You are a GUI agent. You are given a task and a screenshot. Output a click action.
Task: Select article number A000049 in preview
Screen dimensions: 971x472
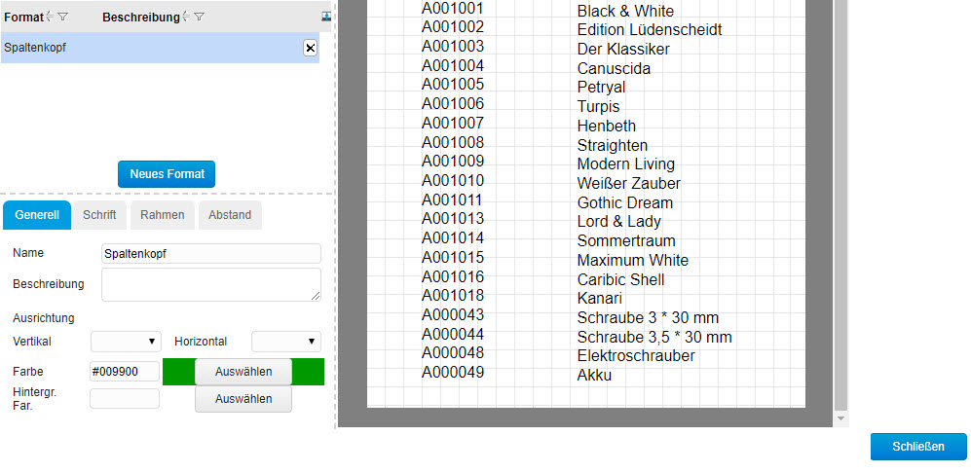pos(453,373)
